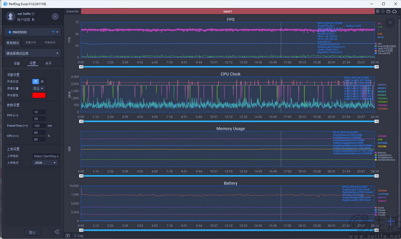Toggle the SwapMemory legend entry
Viewport: 401px width, 239px height.
[x=383, y=155]
